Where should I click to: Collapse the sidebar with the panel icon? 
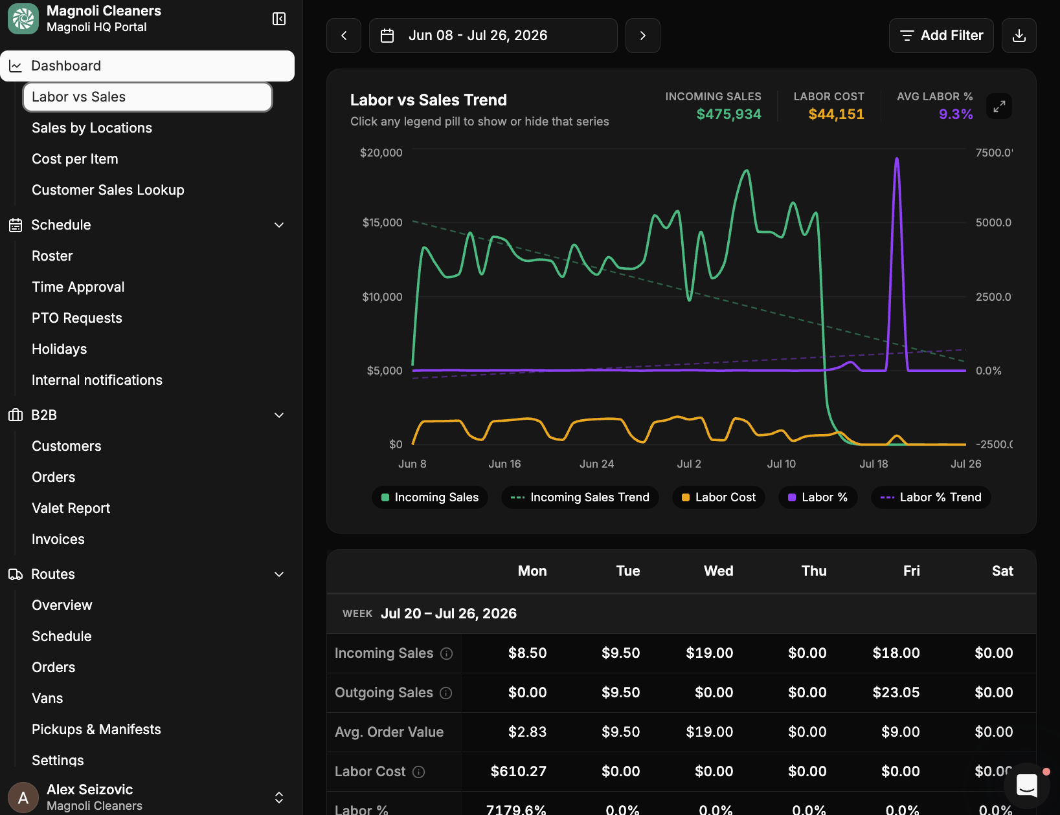pos(279,19)
